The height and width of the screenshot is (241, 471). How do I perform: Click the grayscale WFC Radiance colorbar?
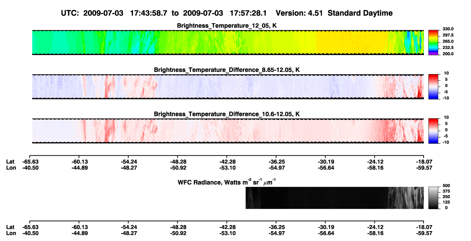pyautogui.click(x=434, y=198)
